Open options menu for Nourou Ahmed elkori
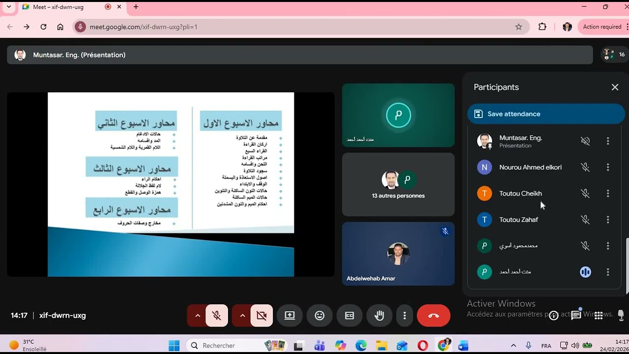Viewport: 629px width, 354px height. (x=608, y=167)
